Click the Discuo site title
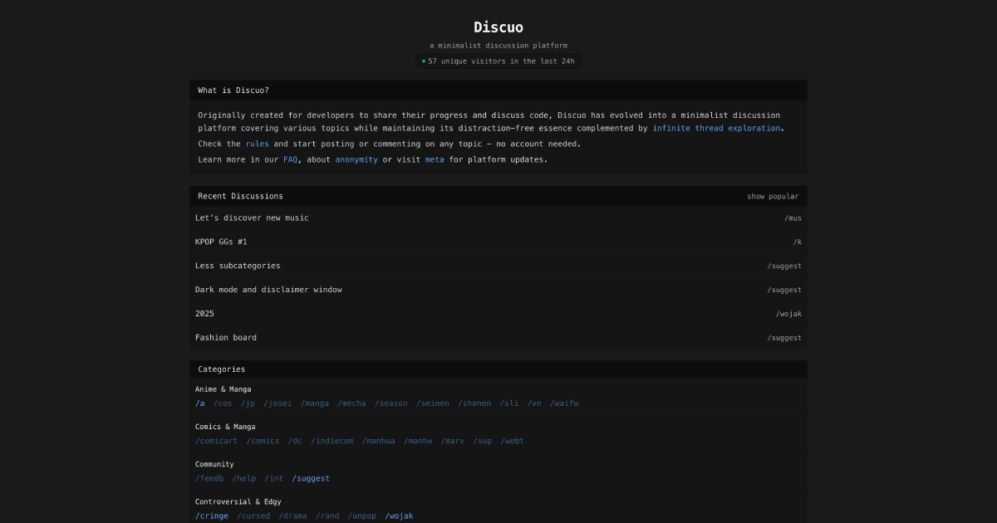 tap(498, 27)
